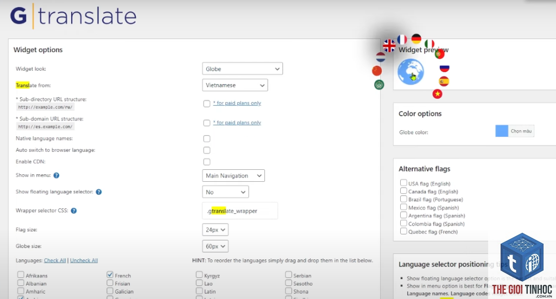Click the http://es.example.com/ sample URL
This screenshot has height=299, width=556.
click(46, 126)
